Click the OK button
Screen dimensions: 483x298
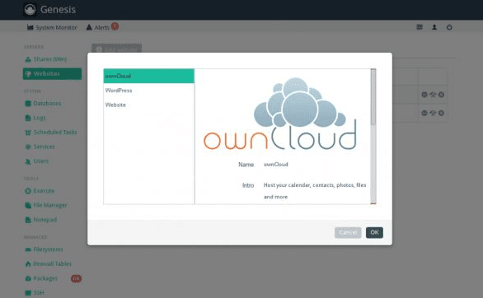[374, 232]
